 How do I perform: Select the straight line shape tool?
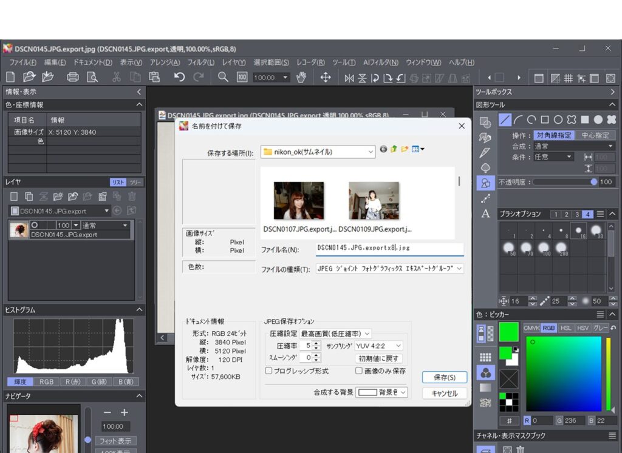[x=505, y=119]
